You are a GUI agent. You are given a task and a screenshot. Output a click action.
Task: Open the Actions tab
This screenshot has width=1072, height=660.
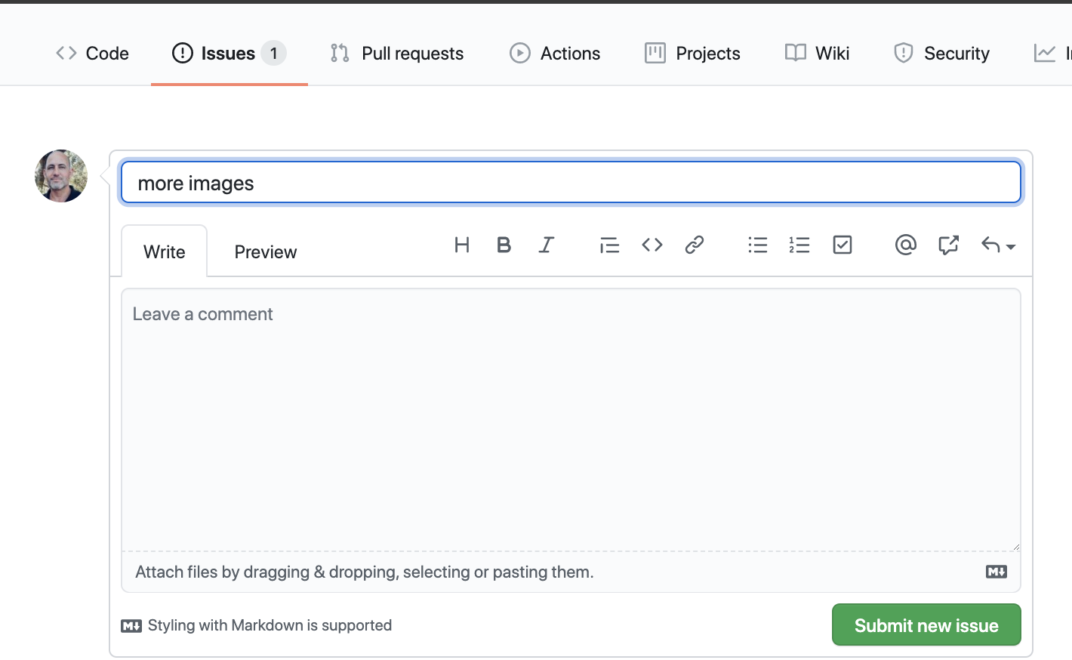click(x=555, y=53)
